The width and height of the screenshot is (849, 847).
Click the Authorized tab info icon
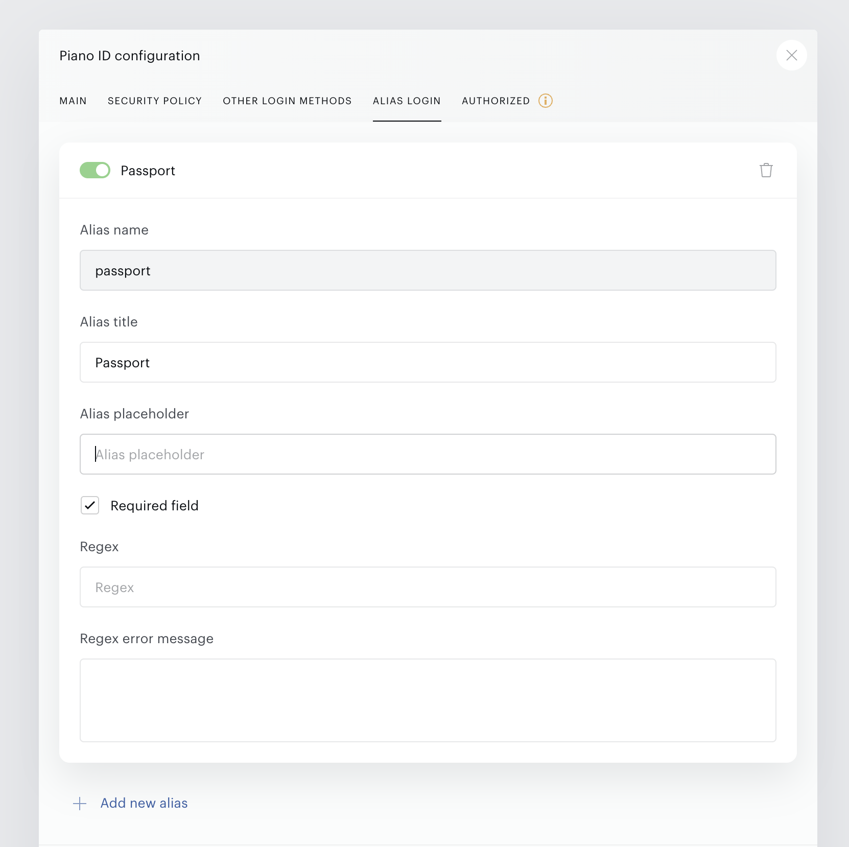tap(546, 101)
